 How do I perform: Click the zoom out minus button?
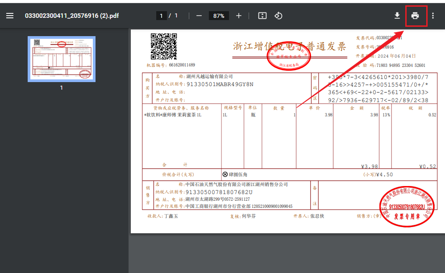click(x=199, y=16)
